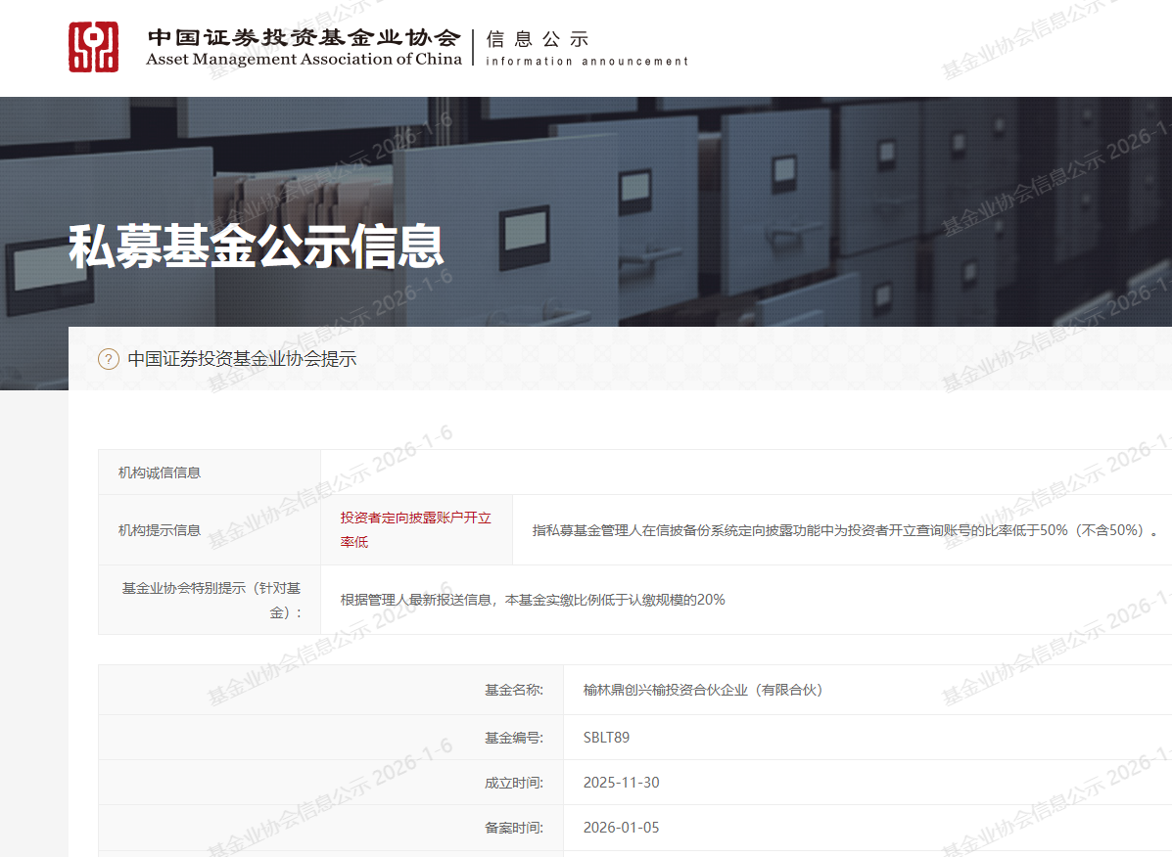Click the establishment date 2025-11-30
The width and height of the screenshot is (1172, 857).
(x=621, y=783)
